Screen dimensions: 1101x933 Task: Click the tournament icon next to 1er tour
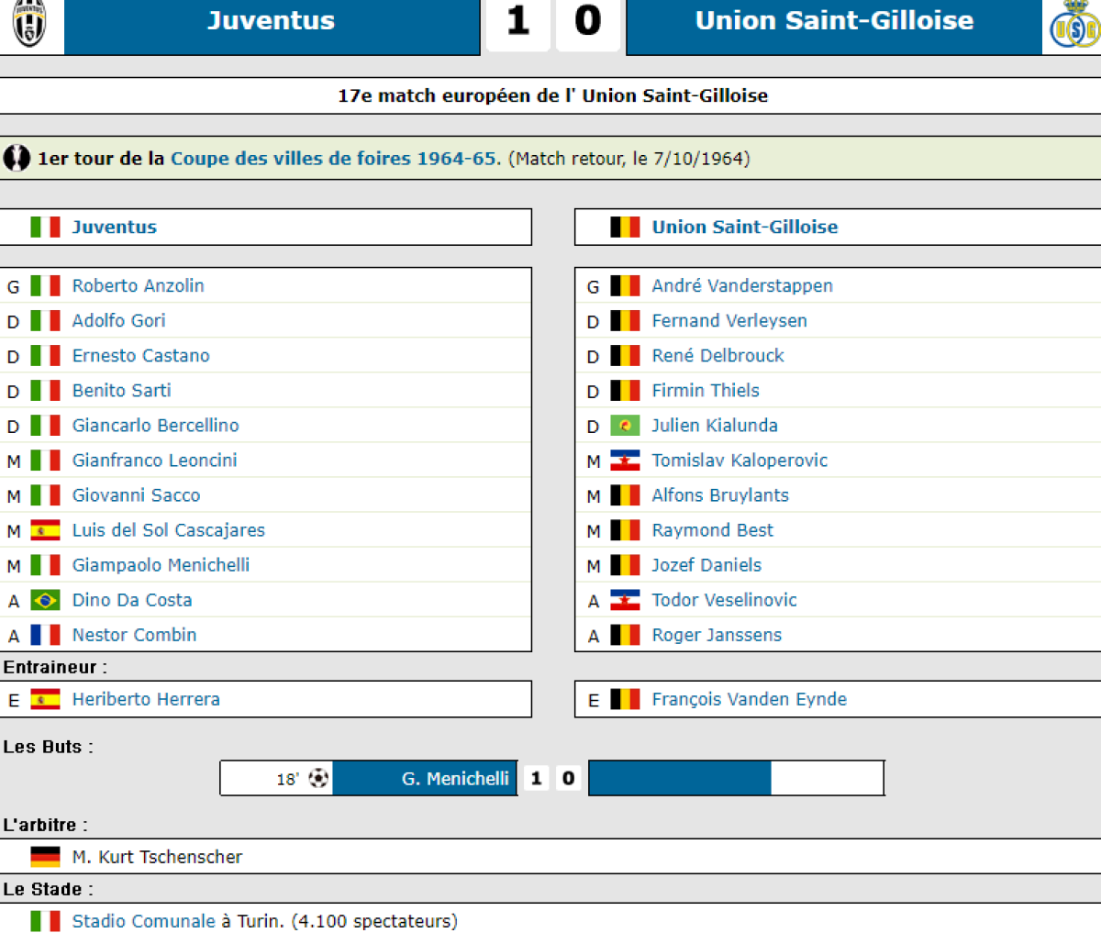click(x=17, y=158)
